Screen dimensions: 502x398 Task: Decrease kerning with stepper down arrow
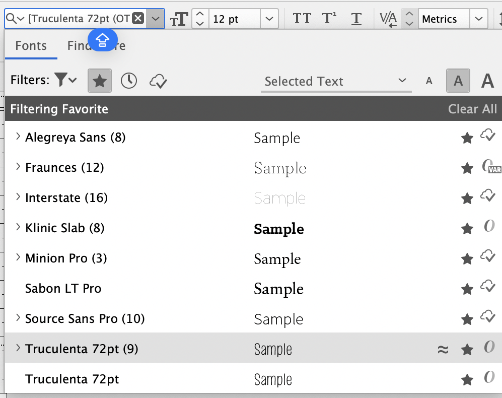pyautogui.click(x=409, y=24)
